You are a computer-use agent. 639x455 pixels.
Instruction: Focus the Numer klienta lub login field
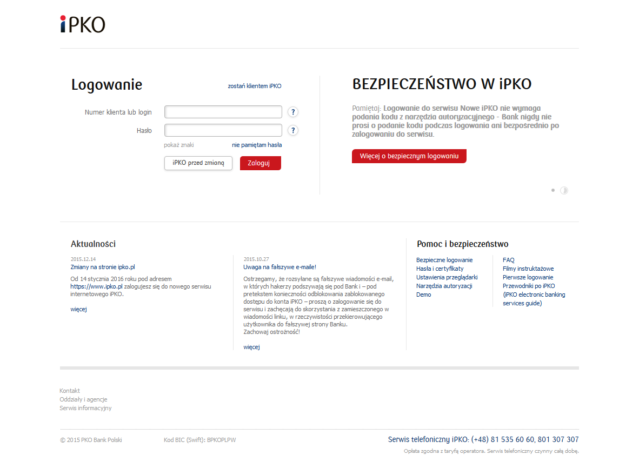(223, 112)
